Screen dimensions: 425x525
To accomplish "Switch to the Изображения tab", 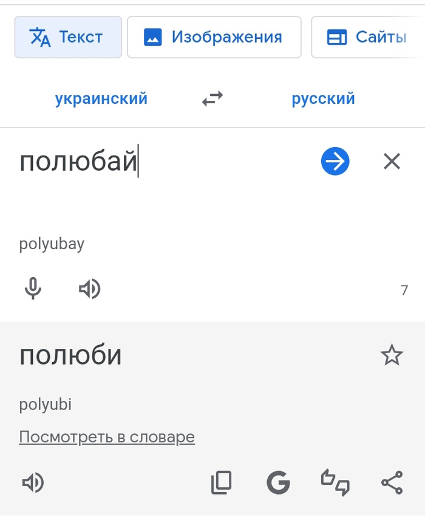I will pos(214,37).
